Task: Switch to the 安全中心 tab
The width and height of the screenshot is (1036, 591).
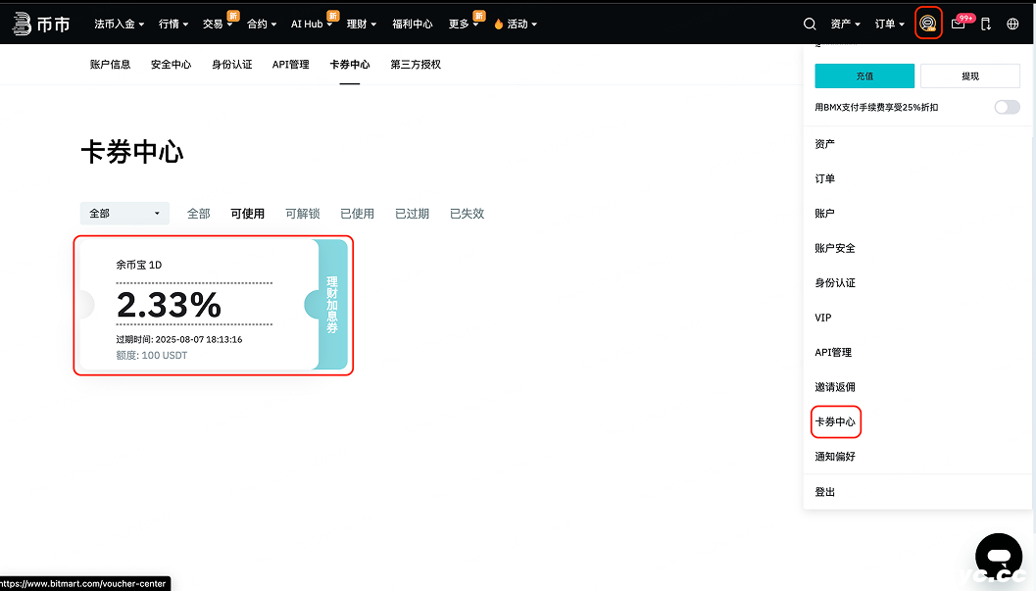Action: 171,64
